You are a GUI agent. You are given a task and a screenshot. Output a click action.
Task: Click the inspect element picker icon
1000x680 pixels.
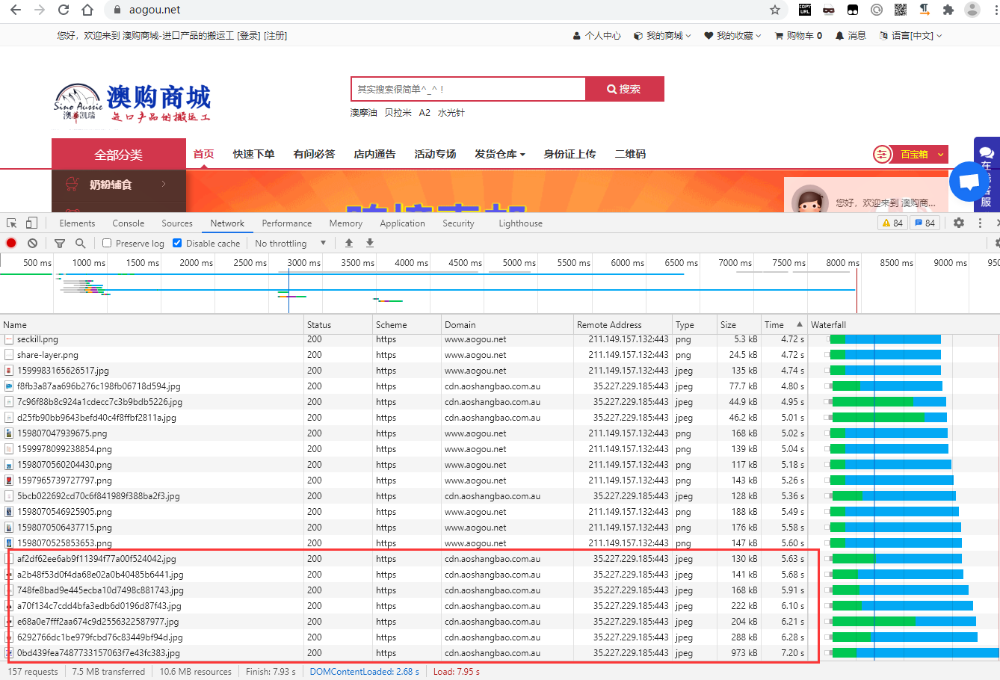(x=12, y=223)
